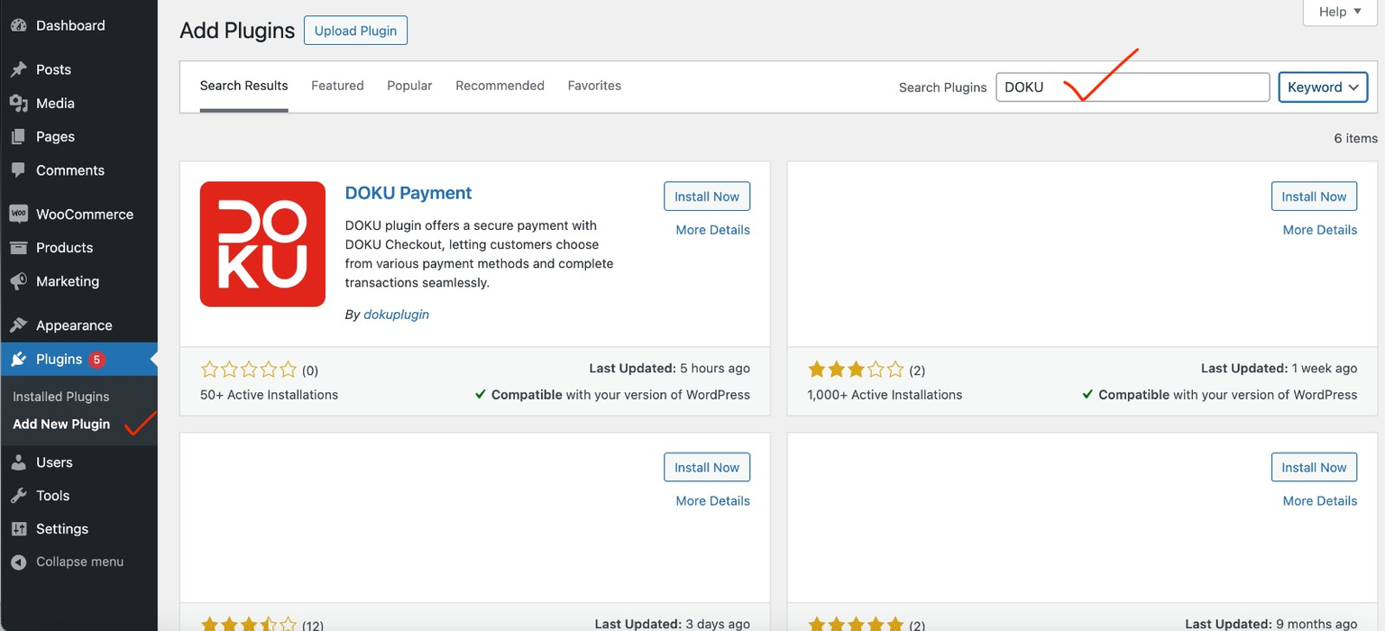Click the Posts pushpin icon
This screenshot has height=631, width=1385.
pyautogui.click(x=18, y=69)
